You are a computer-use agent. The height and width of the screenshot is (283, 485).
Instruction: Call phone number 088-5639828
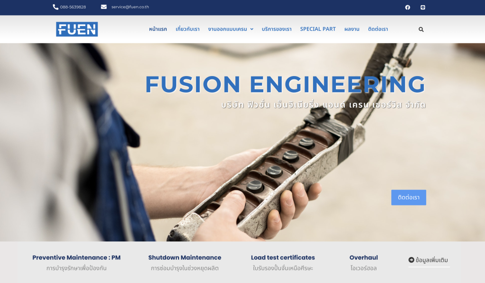pos(73,7)
